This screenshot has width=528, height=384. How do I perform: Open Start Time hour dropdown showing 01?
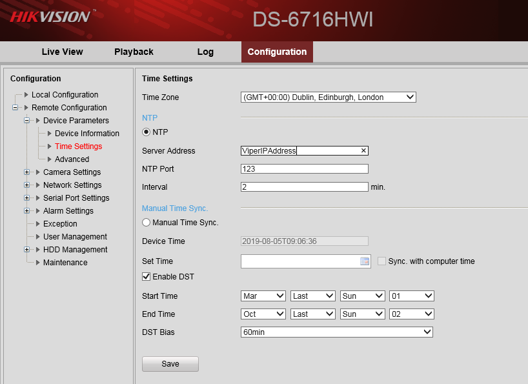411,296
